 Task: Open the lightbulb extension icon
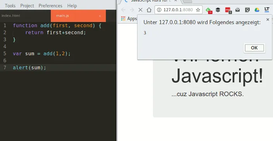(247, 10)
